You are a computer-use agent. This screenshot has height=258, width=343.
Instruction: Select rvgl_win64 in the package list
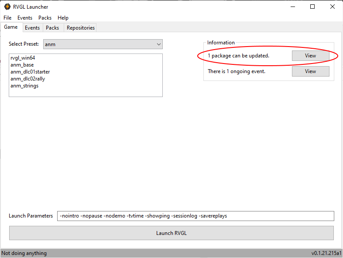pos(23,58)
